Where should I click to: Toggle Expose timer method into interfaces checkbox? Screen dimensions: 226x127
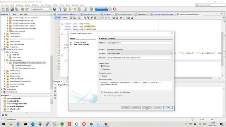[102, 92]
